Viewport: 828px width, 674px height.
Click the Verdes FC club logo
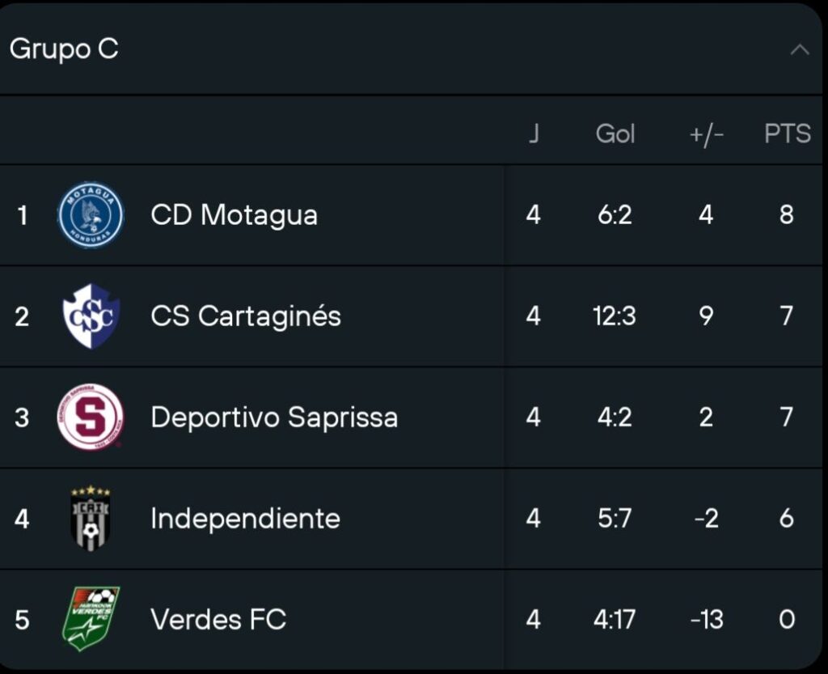(91, 619)
